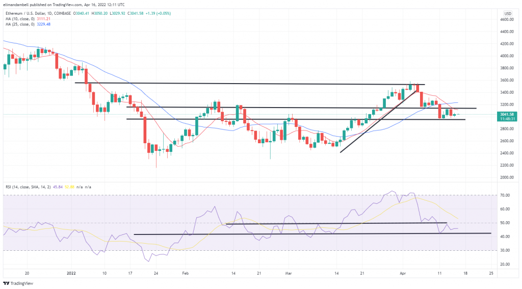Screen dimensions: 522x289
Task: Click the 30.00 RSI axis label
Action: 505,250
